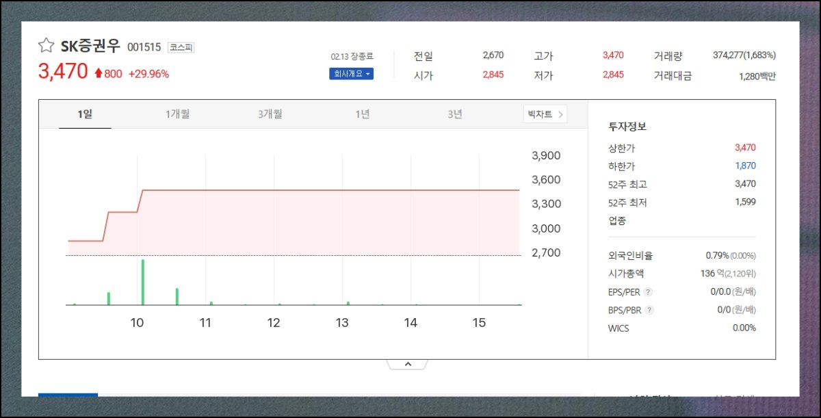Click the 전일 value 2,670

[x=493, y=55]
